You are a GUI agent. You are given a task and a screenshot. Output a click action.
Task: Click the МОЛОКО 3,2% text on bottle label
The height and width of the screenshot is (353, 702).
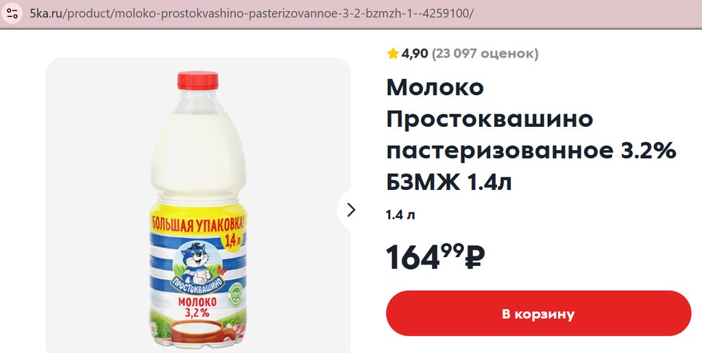pos(197,307)
